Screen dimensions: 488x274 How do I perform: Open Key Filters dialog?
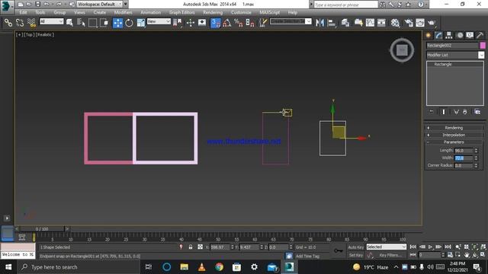pyautogui.click(x=390, y=255)
